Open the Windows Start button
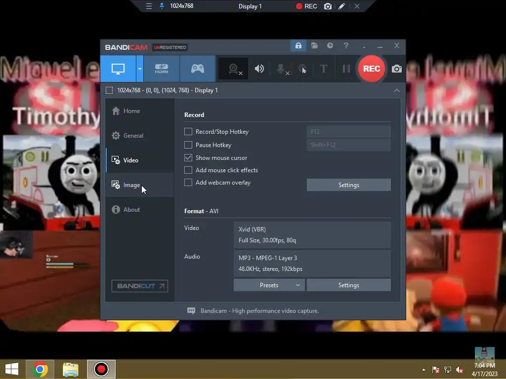Viewport: 506px width, 379px height. (x=12, y=369)
